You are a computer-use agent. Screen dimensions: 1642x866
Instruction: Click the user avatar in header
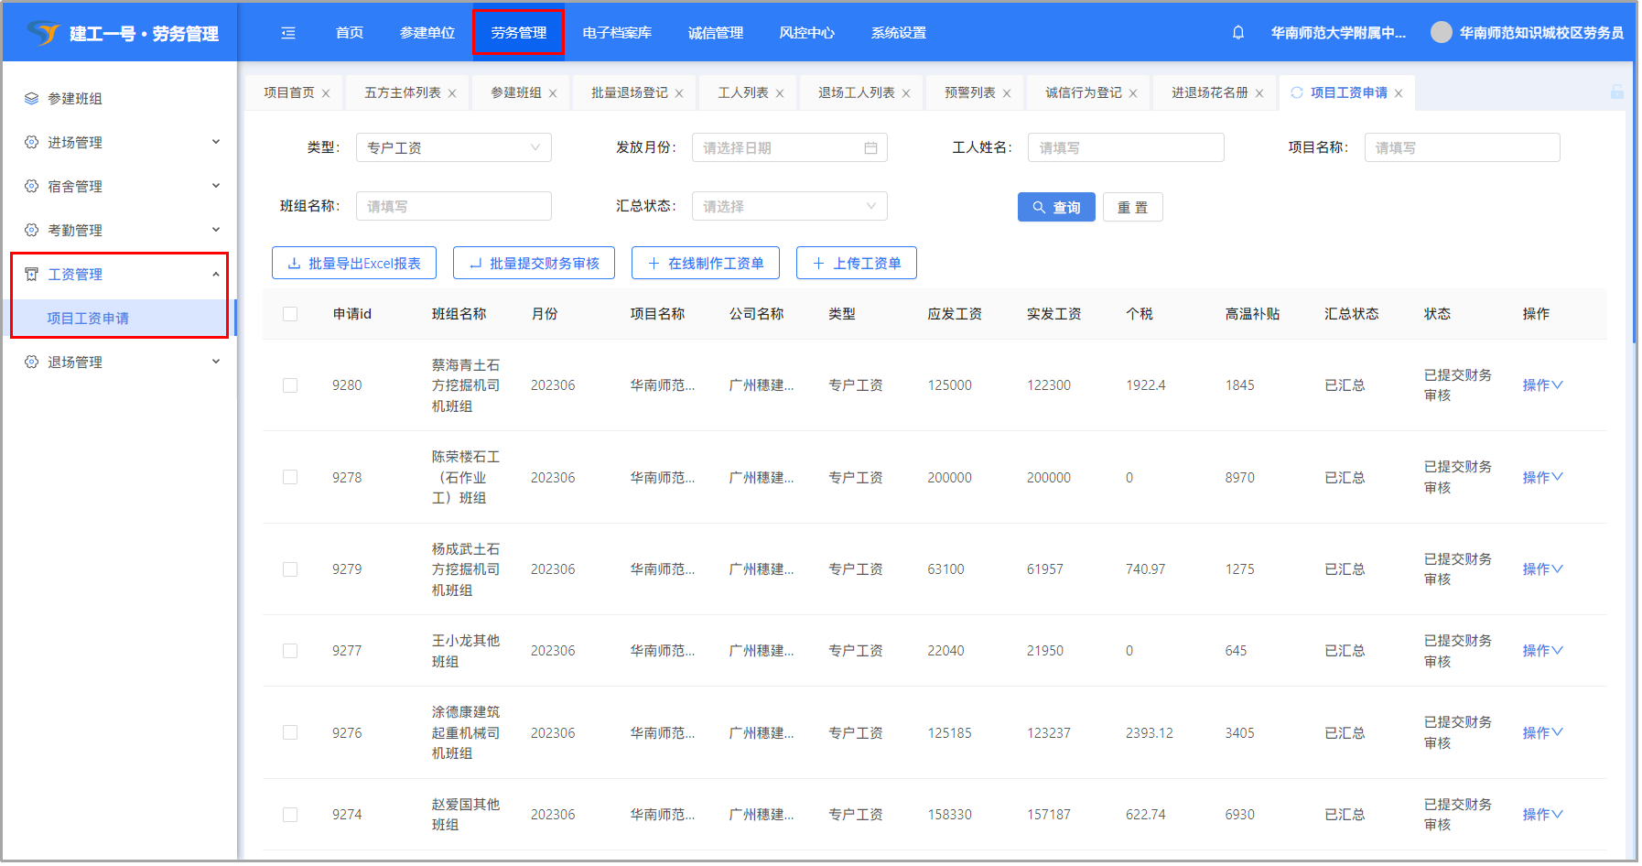coord(1441,33)
